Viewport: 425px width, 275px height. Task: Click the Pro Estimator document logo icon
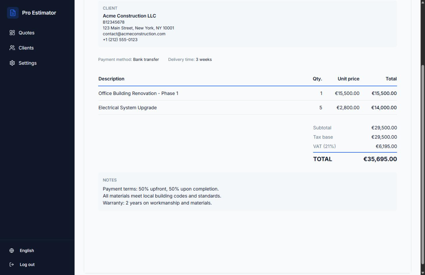click(12, 12)
